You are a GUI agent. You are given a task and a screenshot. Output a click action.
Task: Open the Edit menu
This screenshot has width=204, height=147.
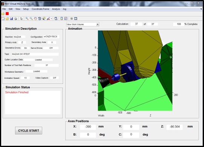(11, 9)
